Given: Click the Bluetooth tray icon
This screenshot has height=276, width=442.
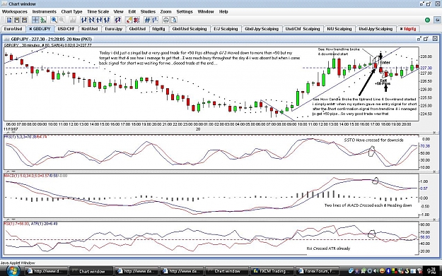Looking at the screenshot, I should [388, 271].
